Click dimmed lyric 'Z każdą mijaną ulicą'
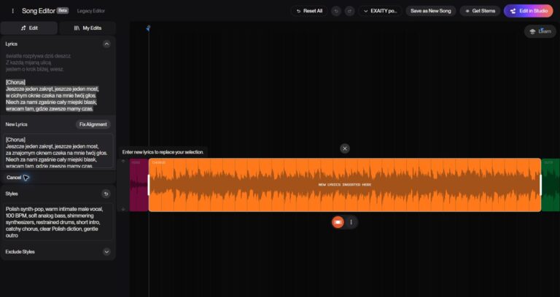The width and height of the screenshot is (560, 297). click(28, 63)
